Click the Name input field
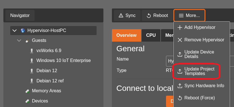This screenshot has width=234, height=107. (170, 61)
